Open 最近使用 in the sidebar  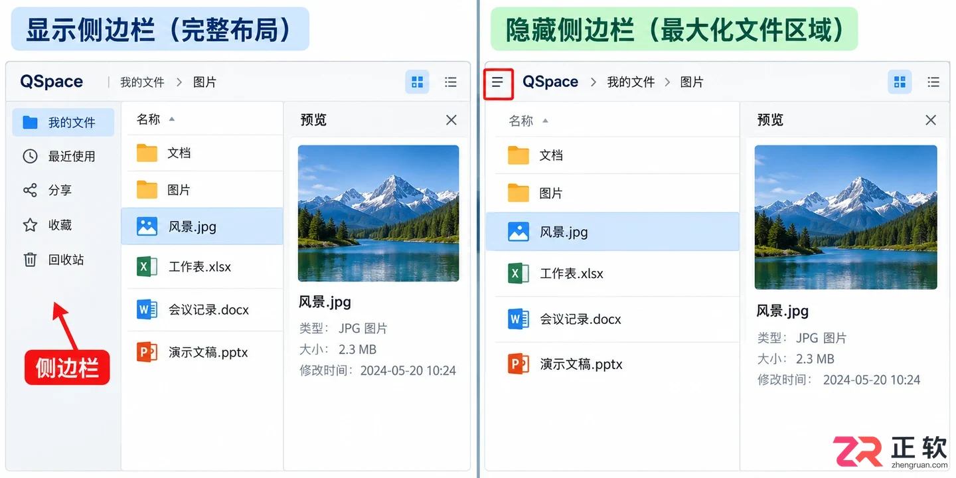tap(63, 157)
